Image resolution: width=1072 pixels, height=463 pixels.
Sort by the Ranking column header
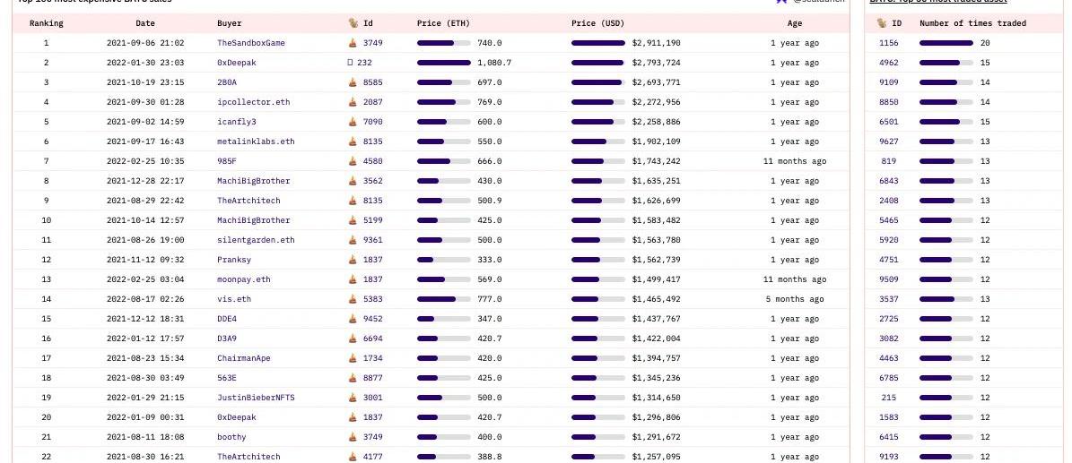pos(47,23)
